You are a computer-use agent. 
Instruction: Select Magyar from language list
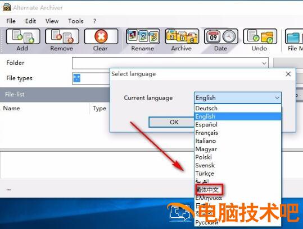coord(238,149)
